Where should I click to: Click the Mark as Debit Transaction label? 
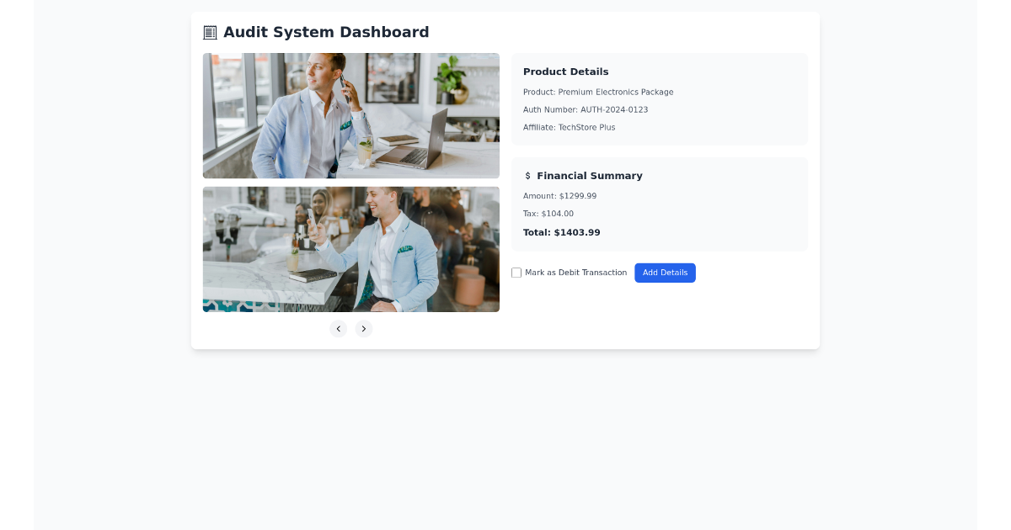(x=575, y=273)
